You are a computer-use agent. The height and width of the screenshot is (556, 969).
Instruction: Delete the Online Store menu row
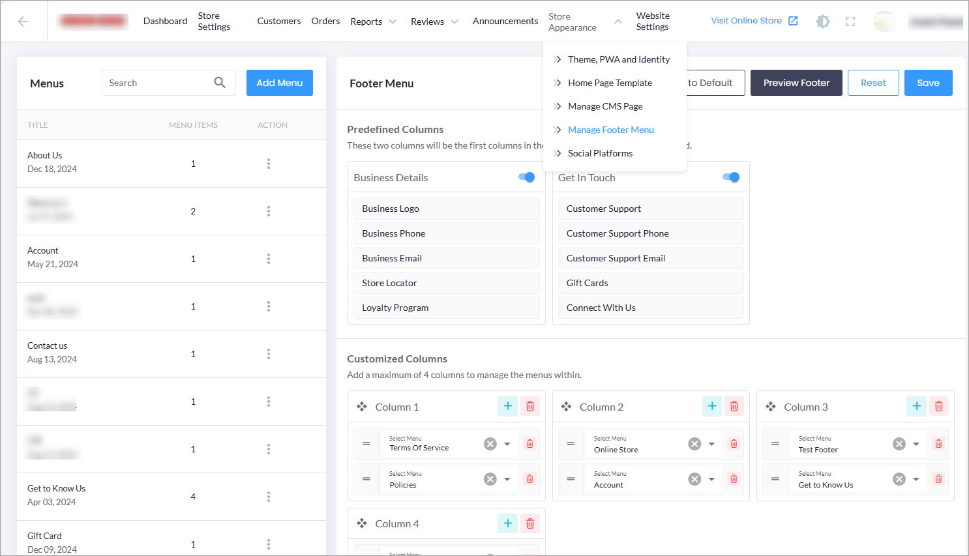(734, 444)
